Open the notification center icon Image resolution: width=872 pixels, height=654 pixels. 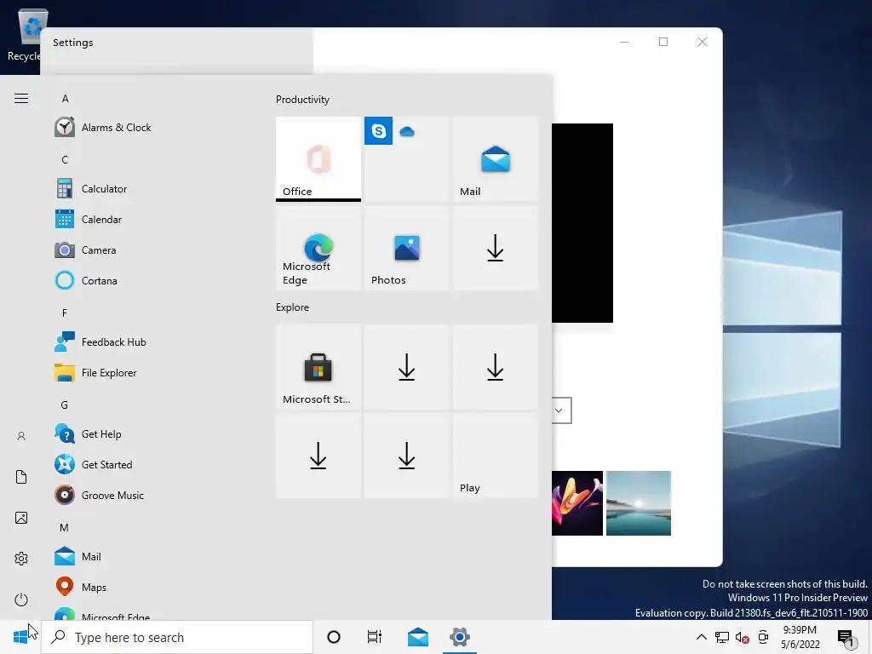[x=846, y=639]
